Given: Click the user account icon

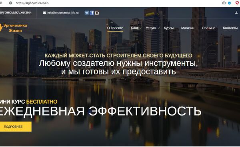Looking at the screenshot, I should coord(236,13).
